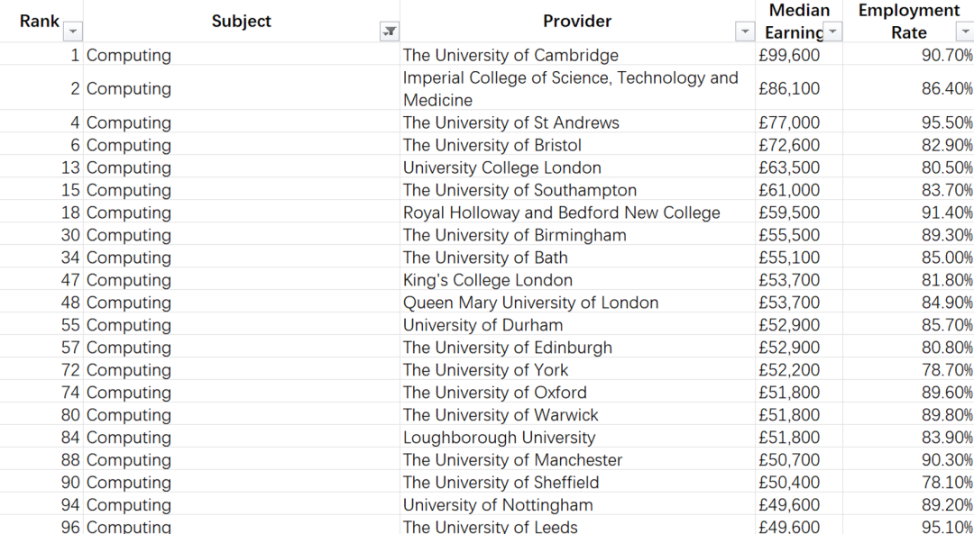Click the Imperial College provider cell

578,88
